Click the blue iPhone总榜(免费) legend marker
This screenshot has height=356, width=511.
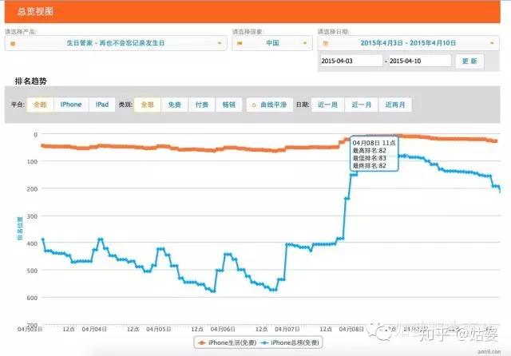(x=264, y=342)
